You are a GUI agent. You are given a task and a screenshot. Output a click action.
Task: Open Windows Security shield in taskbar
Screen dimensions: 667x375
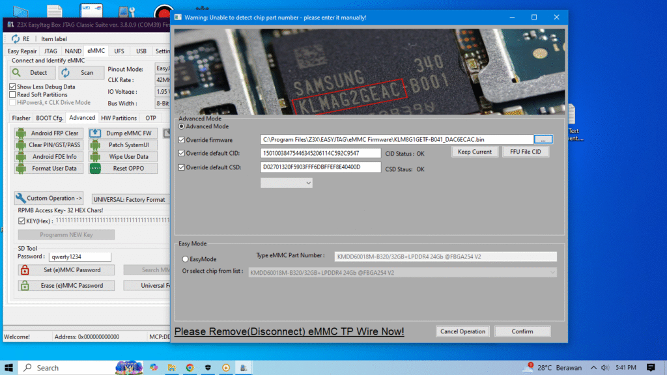(208, 368)
